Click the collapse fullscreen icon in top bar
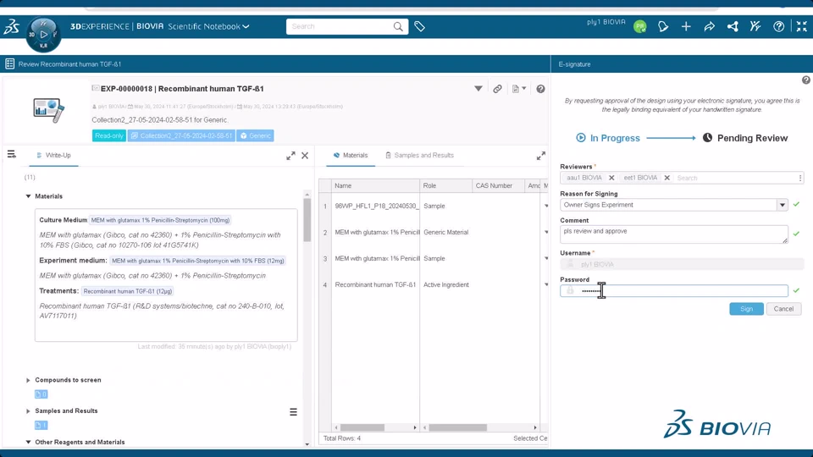 click(802, 26)
